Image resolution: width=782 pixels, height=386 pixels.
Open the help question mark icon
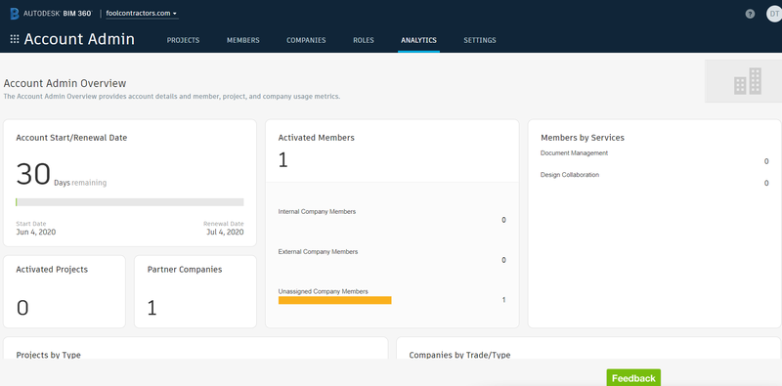click(x=750, y=14)
